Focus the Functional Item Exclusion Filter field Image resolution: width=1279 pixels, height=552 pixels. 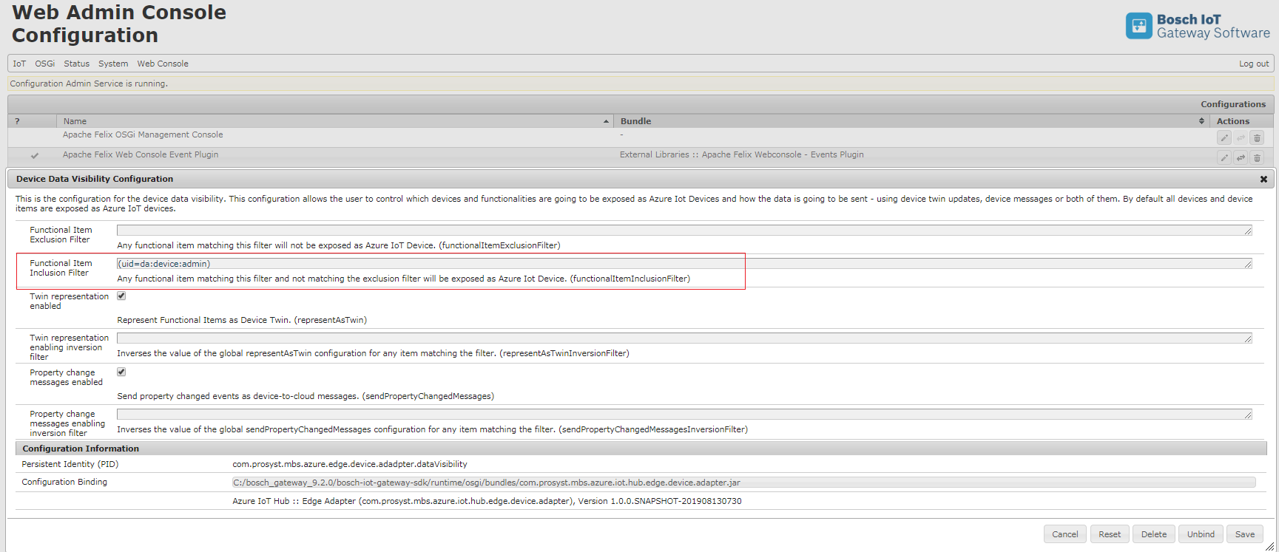click(684, 231)
